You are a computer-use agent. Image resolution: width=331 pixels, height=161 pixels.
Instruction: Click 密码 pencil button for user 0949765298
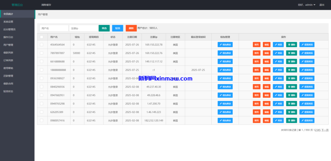click(278, 104)
